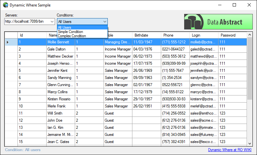
Task: Click the scrollbar up arrow
Action: point(250,35)
